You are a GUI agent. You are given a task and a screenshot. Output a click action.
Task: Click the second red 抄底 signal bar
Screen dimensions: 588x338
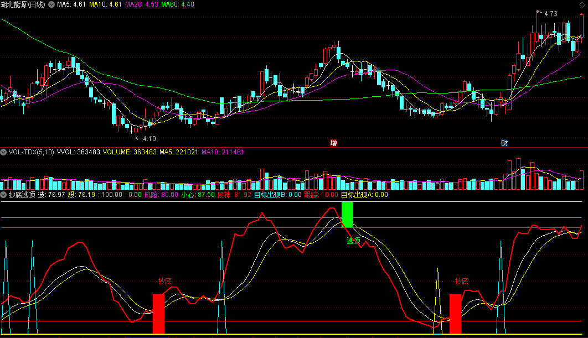pyautogui.click(x=455, y=314)
